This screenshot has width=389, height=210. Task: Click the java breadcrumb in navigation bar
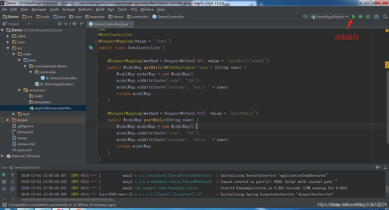point(59,17)
